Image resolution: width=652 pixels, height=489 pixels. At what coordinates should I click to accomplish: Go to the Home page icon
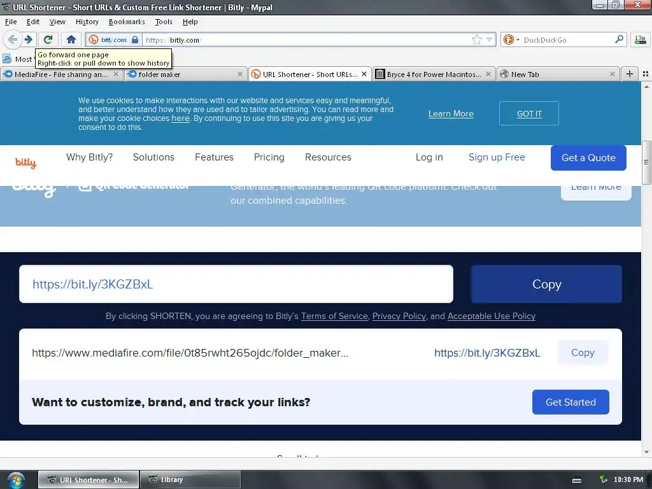71,39
